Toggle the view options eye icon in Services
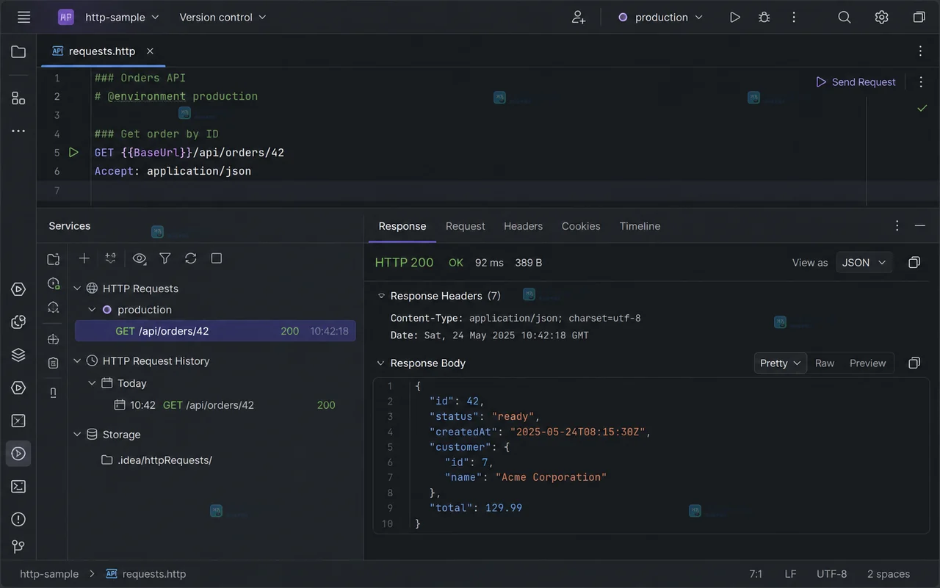 (x=140, y=258)
